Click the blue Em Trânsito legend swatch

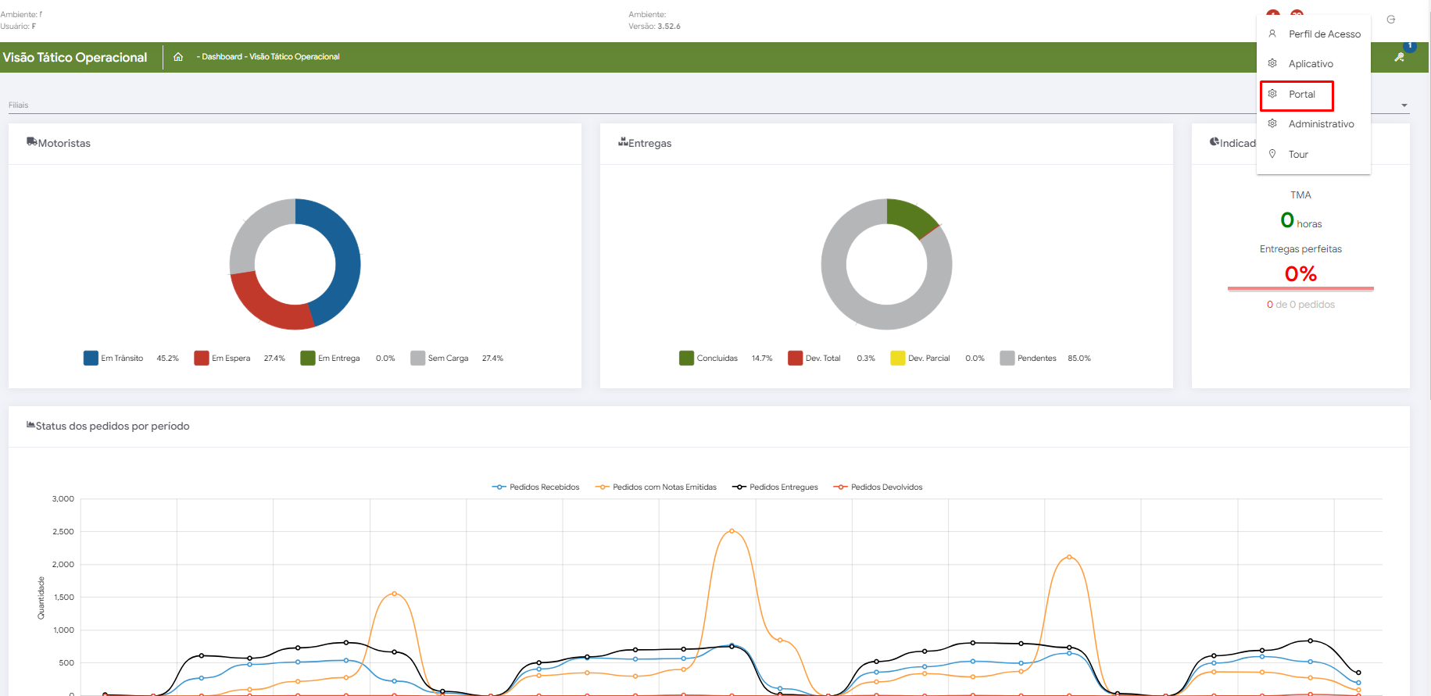click(x=91, y=359)
